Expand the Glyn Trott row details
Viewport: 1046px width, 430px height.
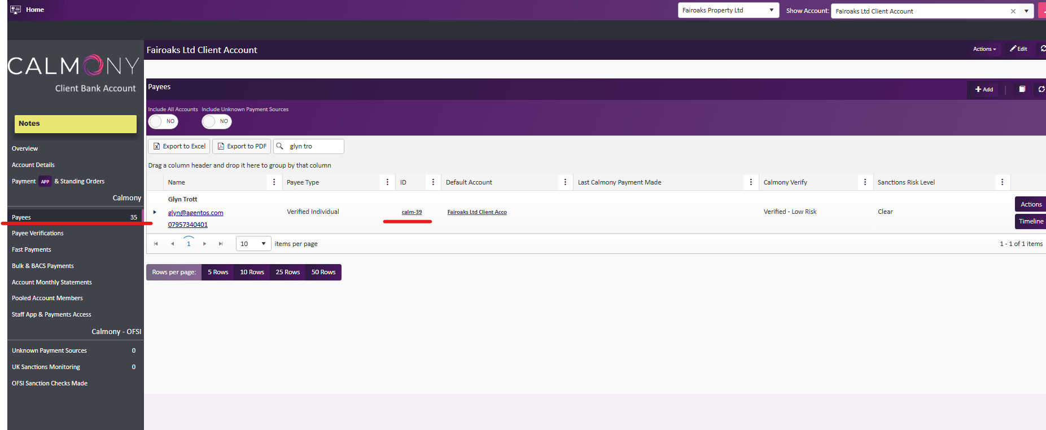[x=155, y=212]
